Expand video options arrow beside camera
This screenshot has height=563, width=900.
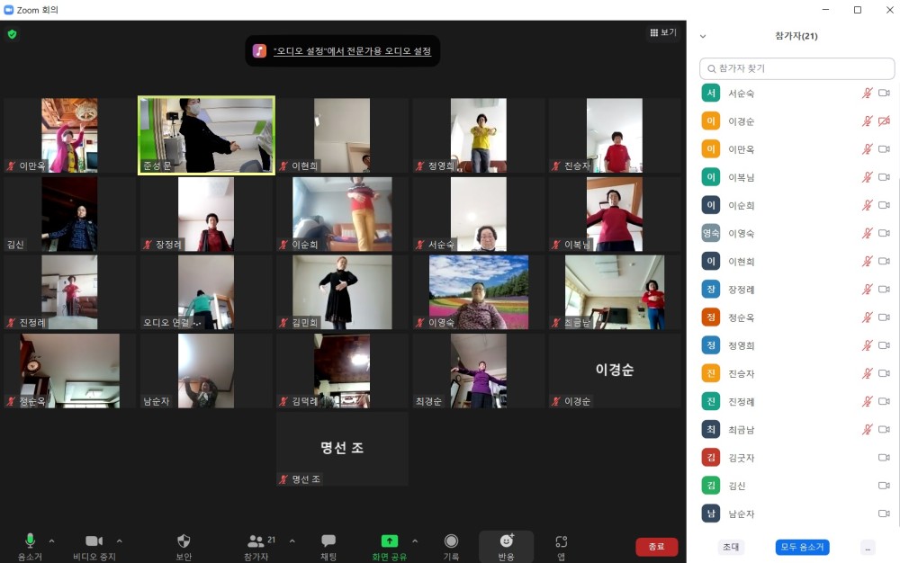(x=120, y=541)
